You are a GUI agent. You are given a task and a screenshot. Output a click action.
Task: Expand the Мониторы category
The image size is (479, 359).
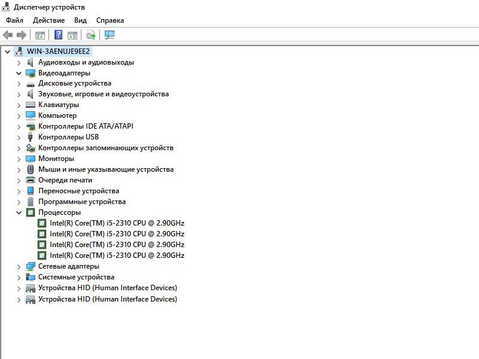(19, 159)
